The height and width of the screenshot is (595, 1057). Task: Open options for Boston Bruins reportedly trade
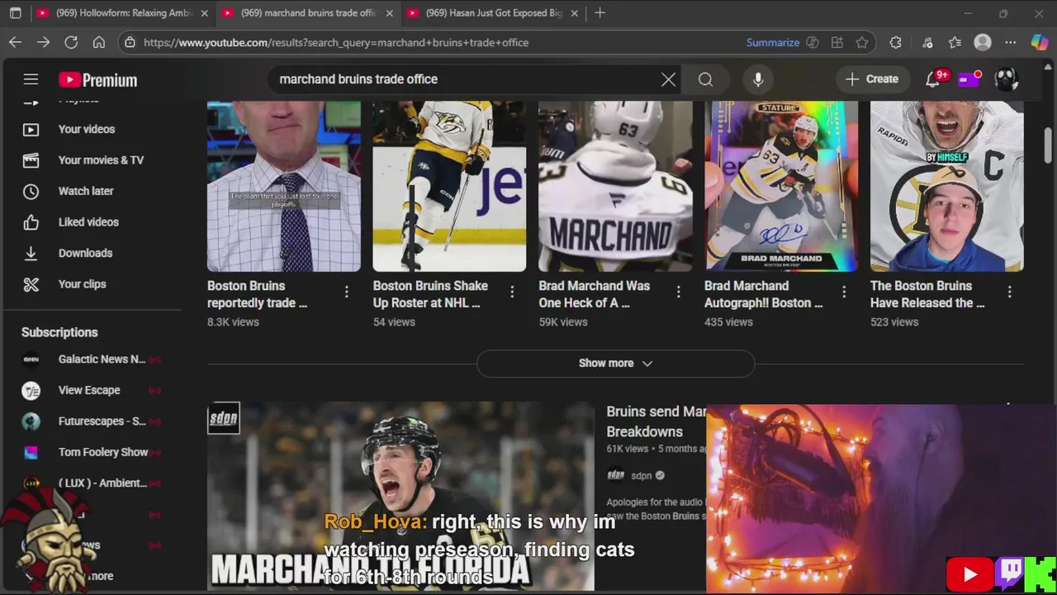(x=347, y=292)
